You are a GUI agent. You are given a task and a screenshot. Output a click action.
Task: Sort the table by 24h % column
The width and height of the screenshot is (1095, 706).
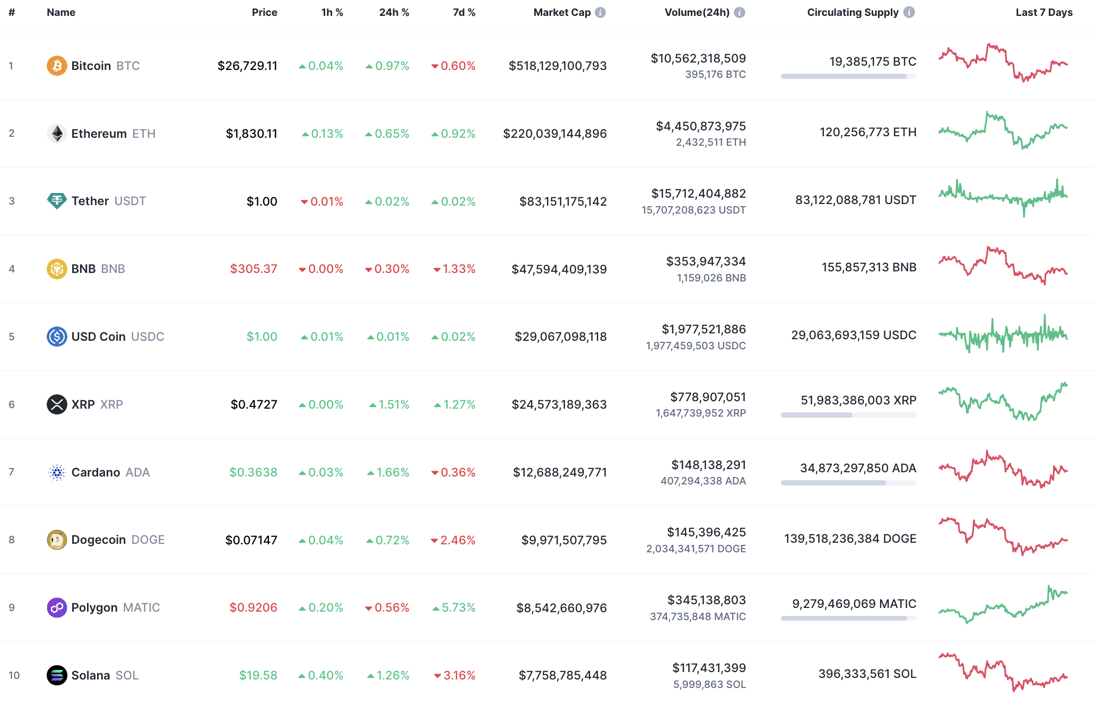coord(394,12)
